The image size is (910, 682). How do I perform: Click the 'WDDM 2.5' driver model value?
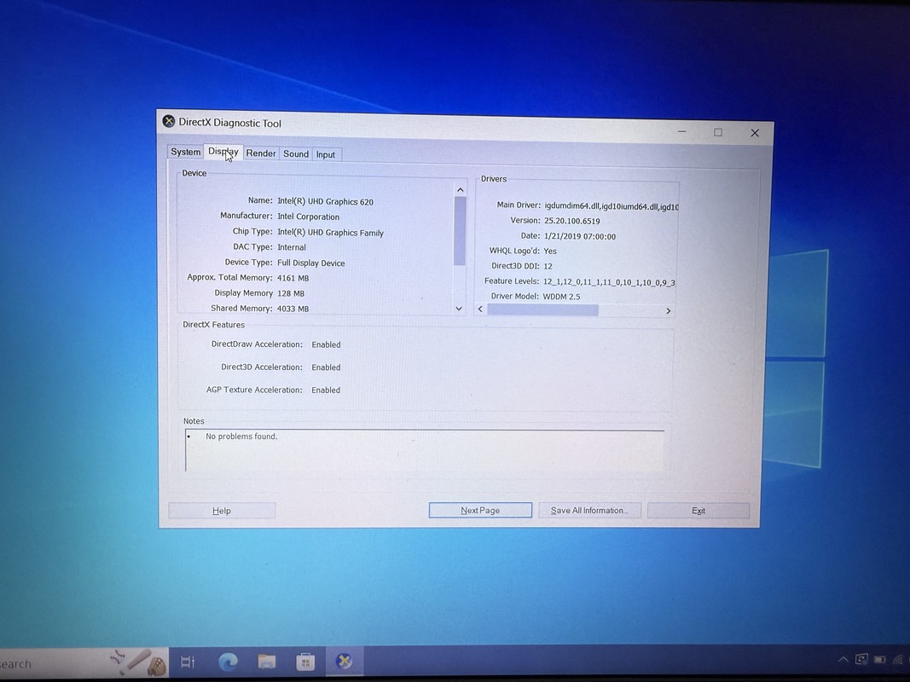click(x=562, y=297)
